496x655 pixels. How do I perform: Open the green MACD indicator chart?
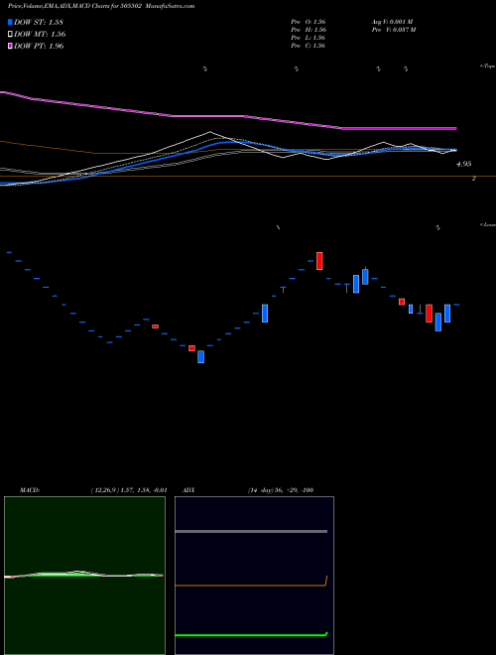point(84,576)
